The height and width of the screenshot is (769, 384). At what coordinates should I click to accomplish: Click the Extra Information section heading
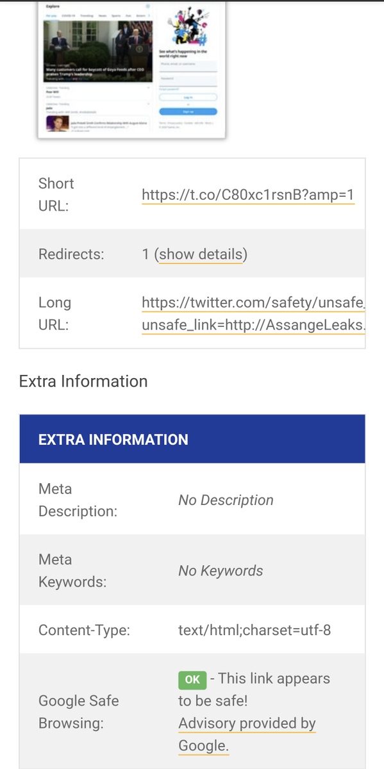click(x=83, y=381)
